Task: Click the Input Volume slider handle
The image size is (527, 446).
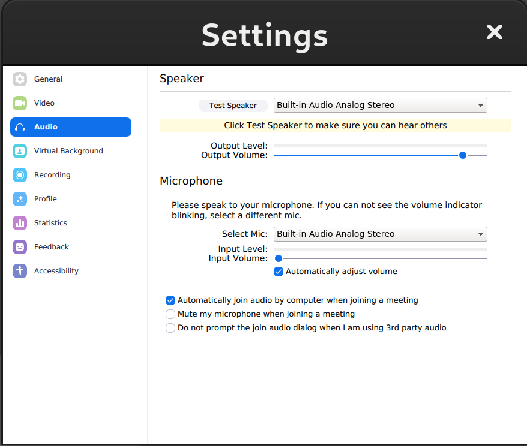Action: click(x=279, y=258)
